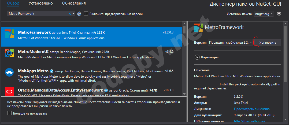This screenshot has height=125, width=289.
Task: Click version v18.3.0 of the Oracle package
Action: (168, 90)
